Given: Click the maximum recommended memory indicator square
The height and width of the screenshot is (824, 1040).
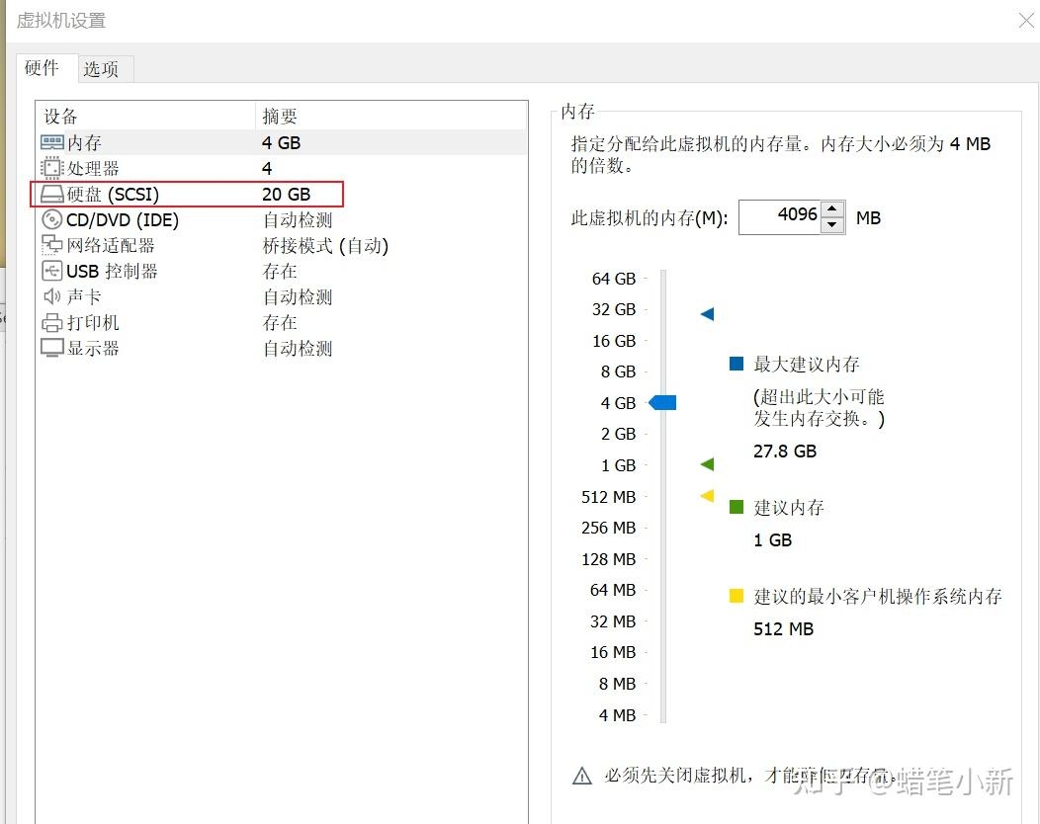Looking at the screenshot, I should click(736, 364).
